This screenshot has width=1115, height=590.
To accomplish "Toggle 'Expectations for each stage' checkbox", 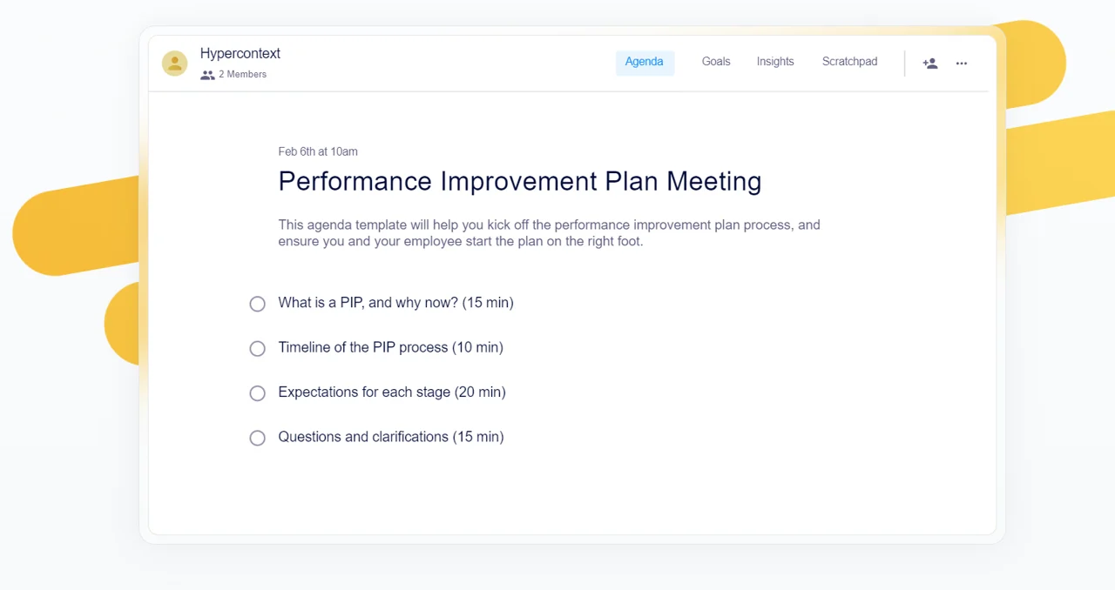I will pyautogui.click(x=257, y=393).
